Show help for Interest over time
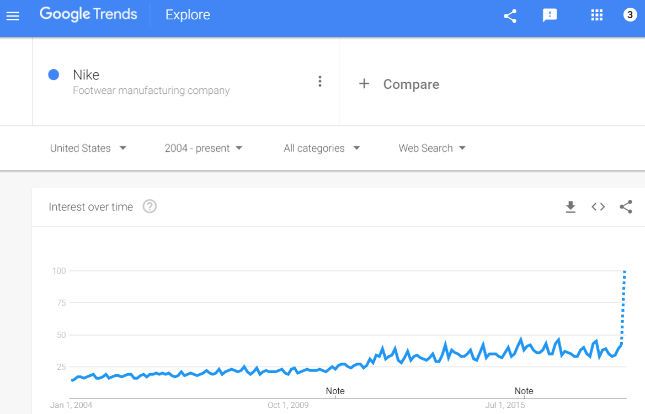Image resolution: width=645 pixels, height=414 pixels. [x=150, y=206]
